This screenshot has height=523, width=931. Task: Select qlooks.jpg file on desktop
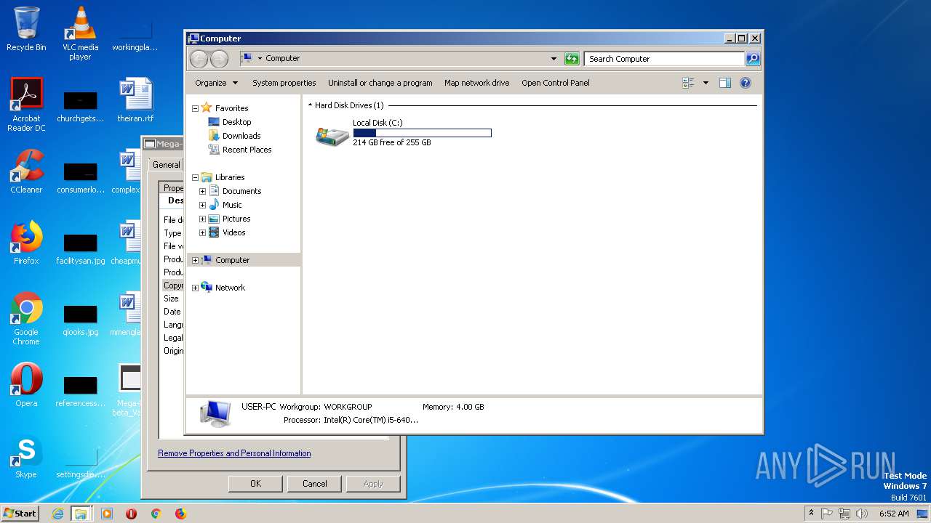[80, 320]
